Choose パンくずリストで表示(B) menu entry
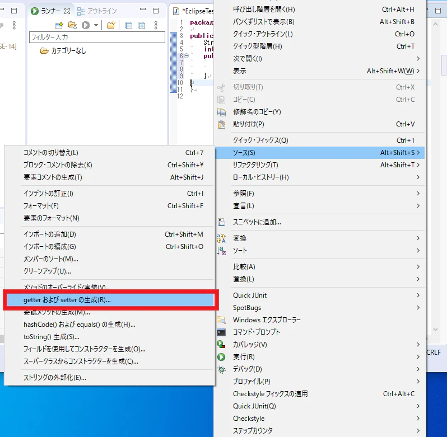447x437 pixels. coord(320,22)
